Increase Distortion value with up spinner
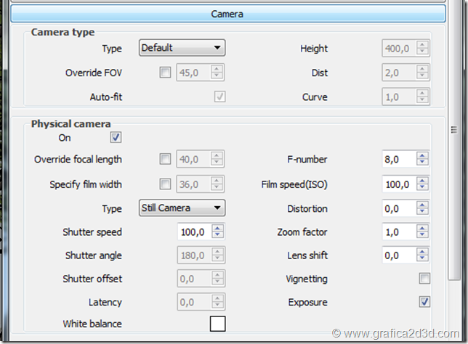 [x=423, y=205]
